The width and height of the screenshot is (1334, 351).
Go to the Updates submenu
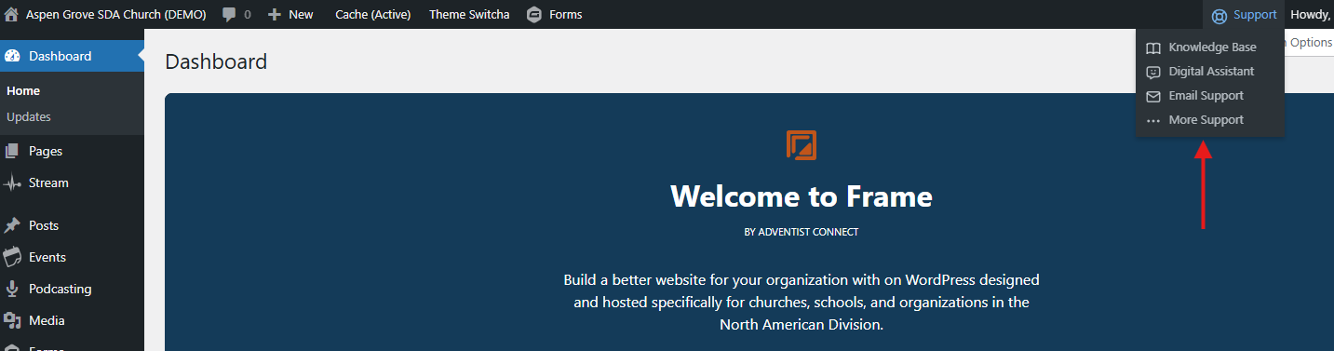pos(29,117)
